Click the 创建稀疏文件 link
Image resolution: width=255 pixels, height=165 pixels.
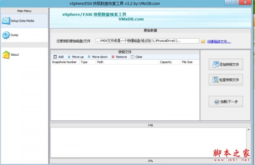(x=219, y=42)
